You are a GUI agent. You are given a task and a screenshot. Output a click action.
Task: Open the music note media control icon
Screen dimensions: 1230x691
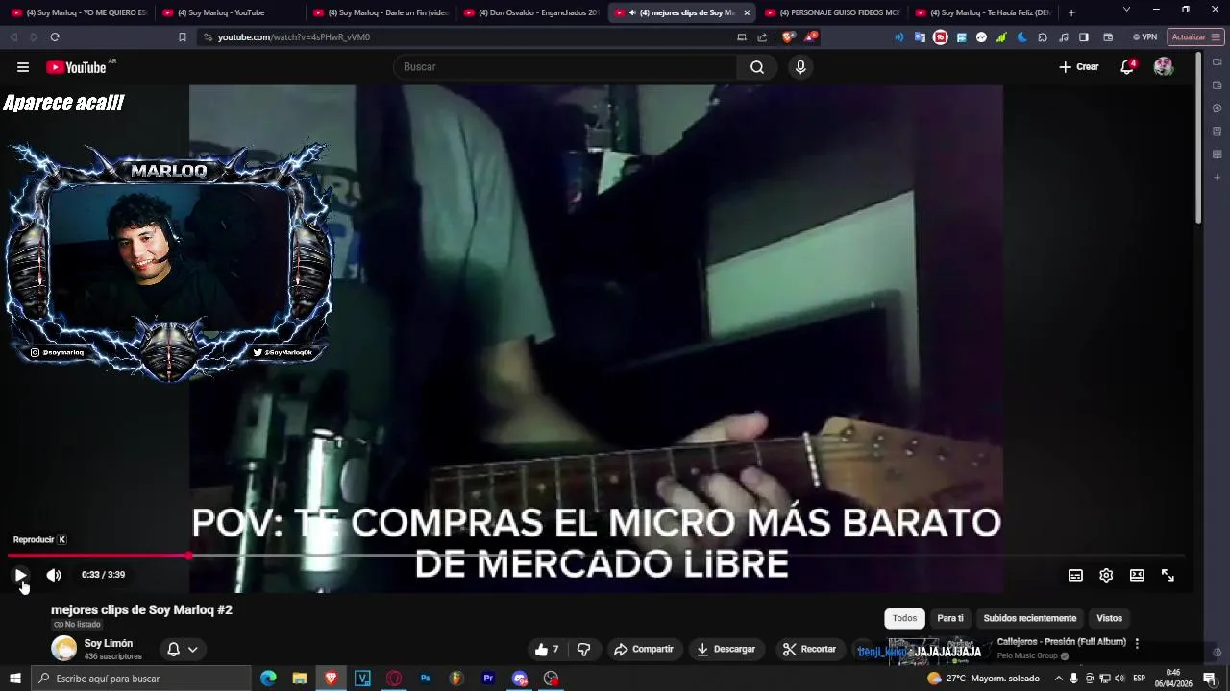(1063, 37)
